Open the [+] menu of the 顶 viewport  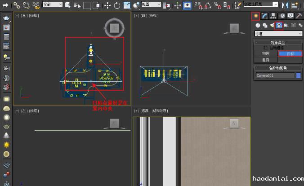17,16
